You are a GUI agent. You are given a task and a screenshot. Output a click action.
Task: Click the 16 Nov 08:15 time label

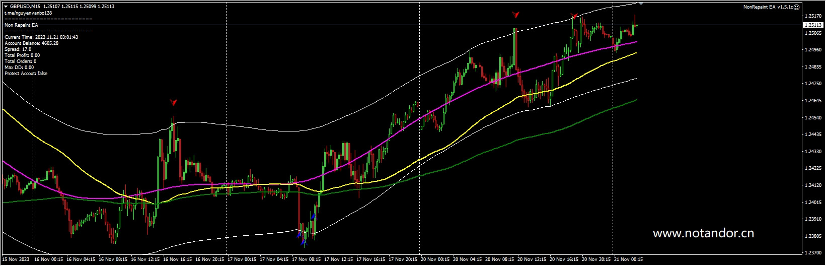pos(113,259)
